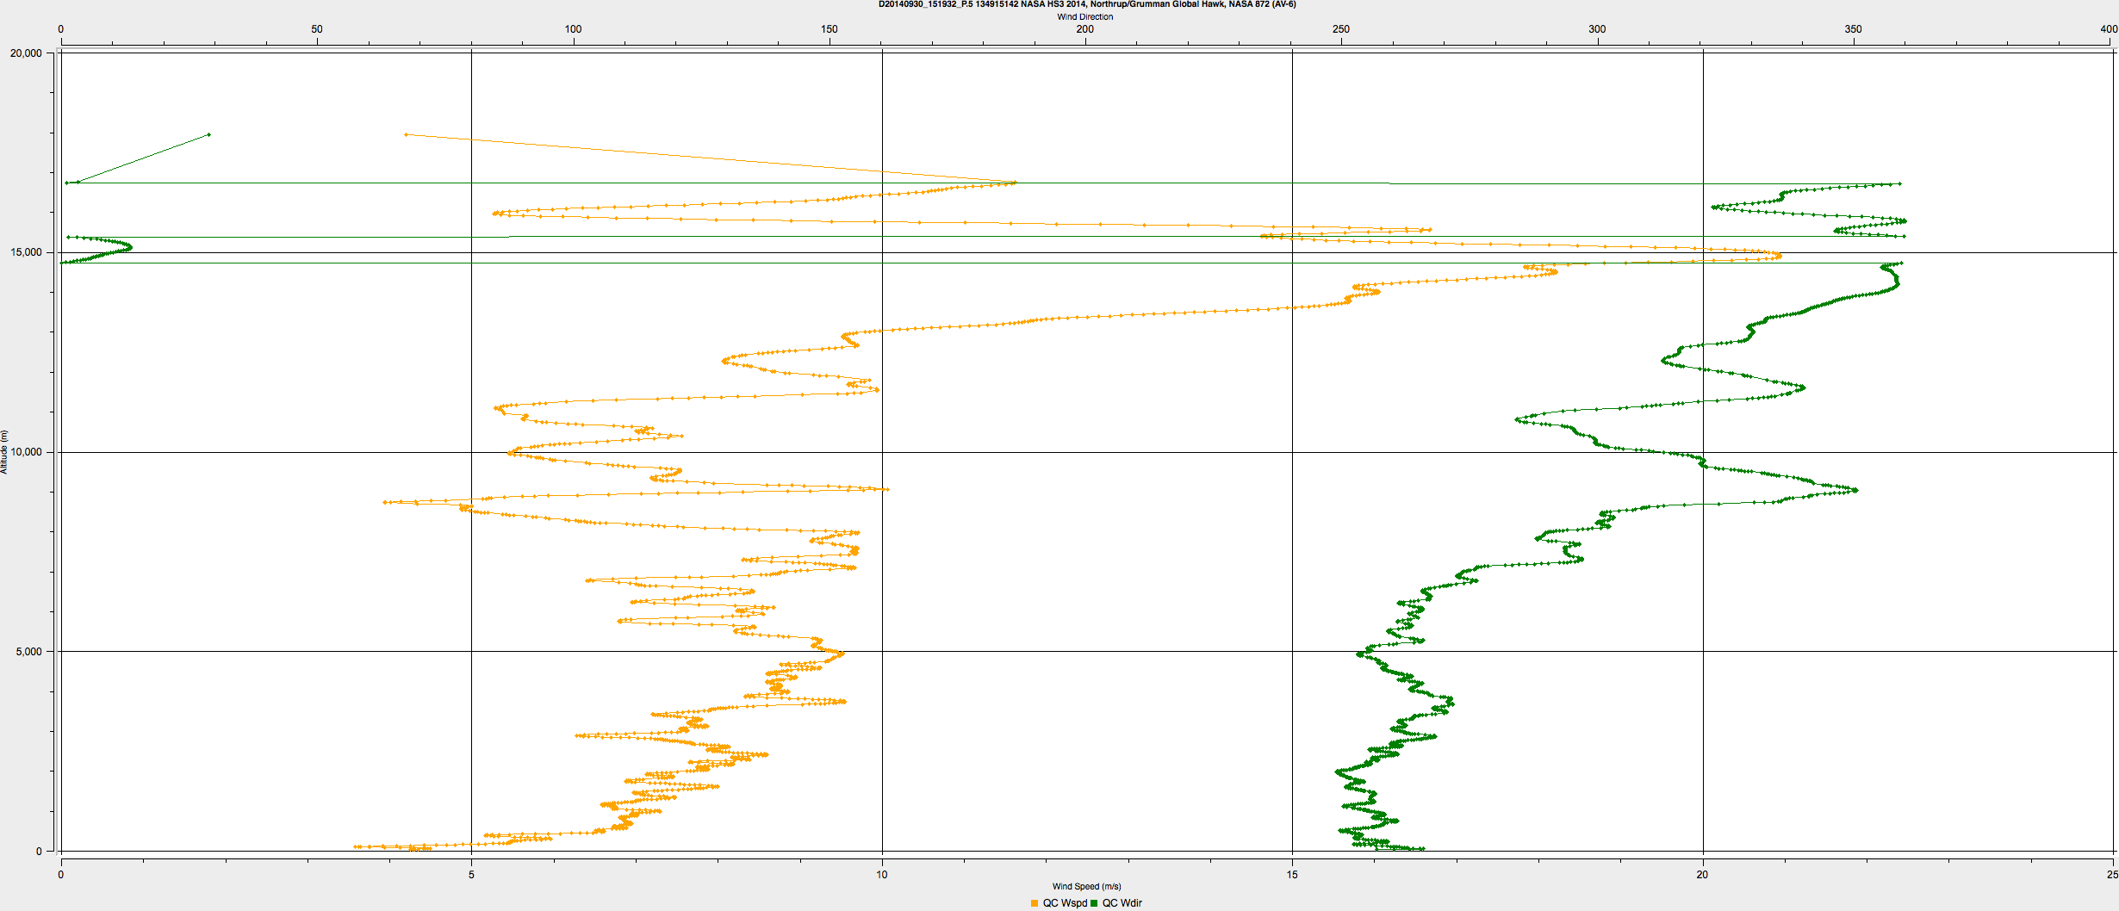Click the 20 tick on Wind Speed axis
The image size is (2119, 911).
(1702, 875)
